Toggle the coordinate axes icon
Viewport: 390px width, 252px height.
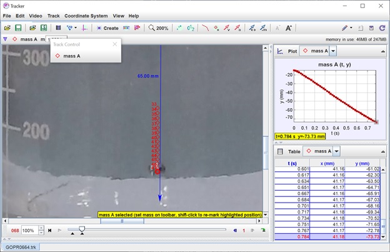click(84, 28)
